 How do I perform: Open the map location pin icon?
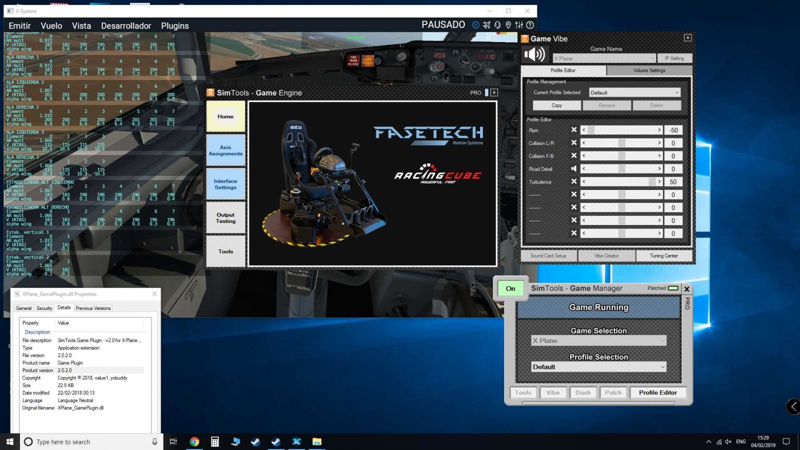point(508,25)
